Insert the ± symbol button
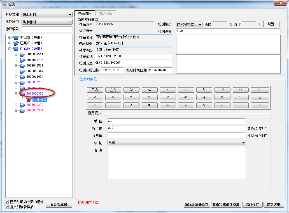The width and height of the screenshot is (289, 213). (x=260, y=98)
